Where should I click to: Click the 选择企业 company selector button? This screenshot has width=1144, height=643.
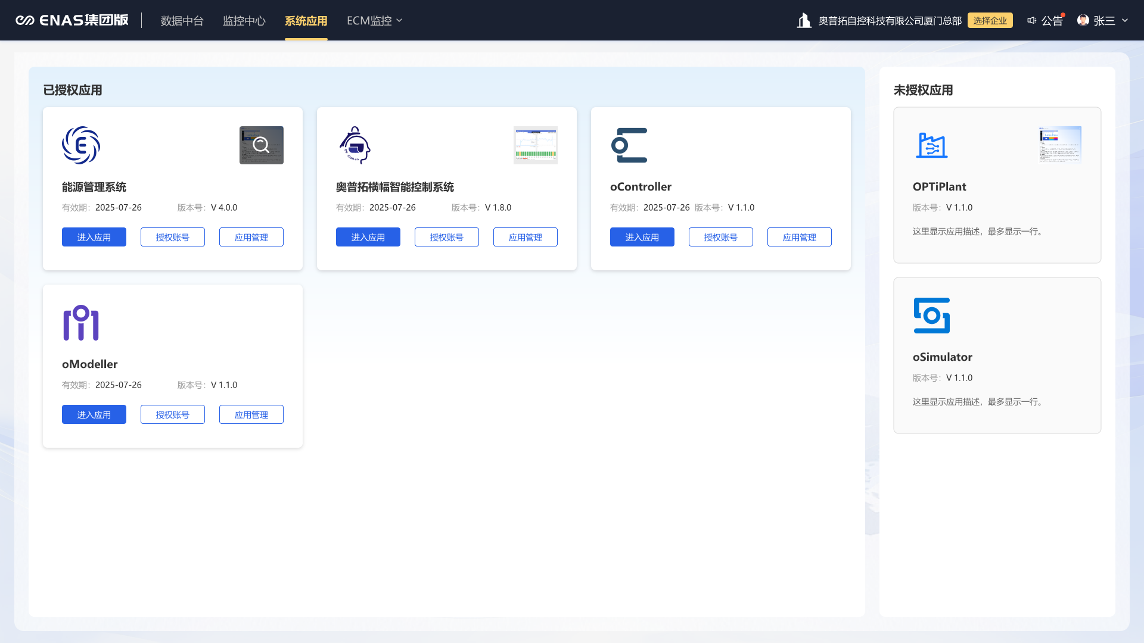(x=990, y=21)
